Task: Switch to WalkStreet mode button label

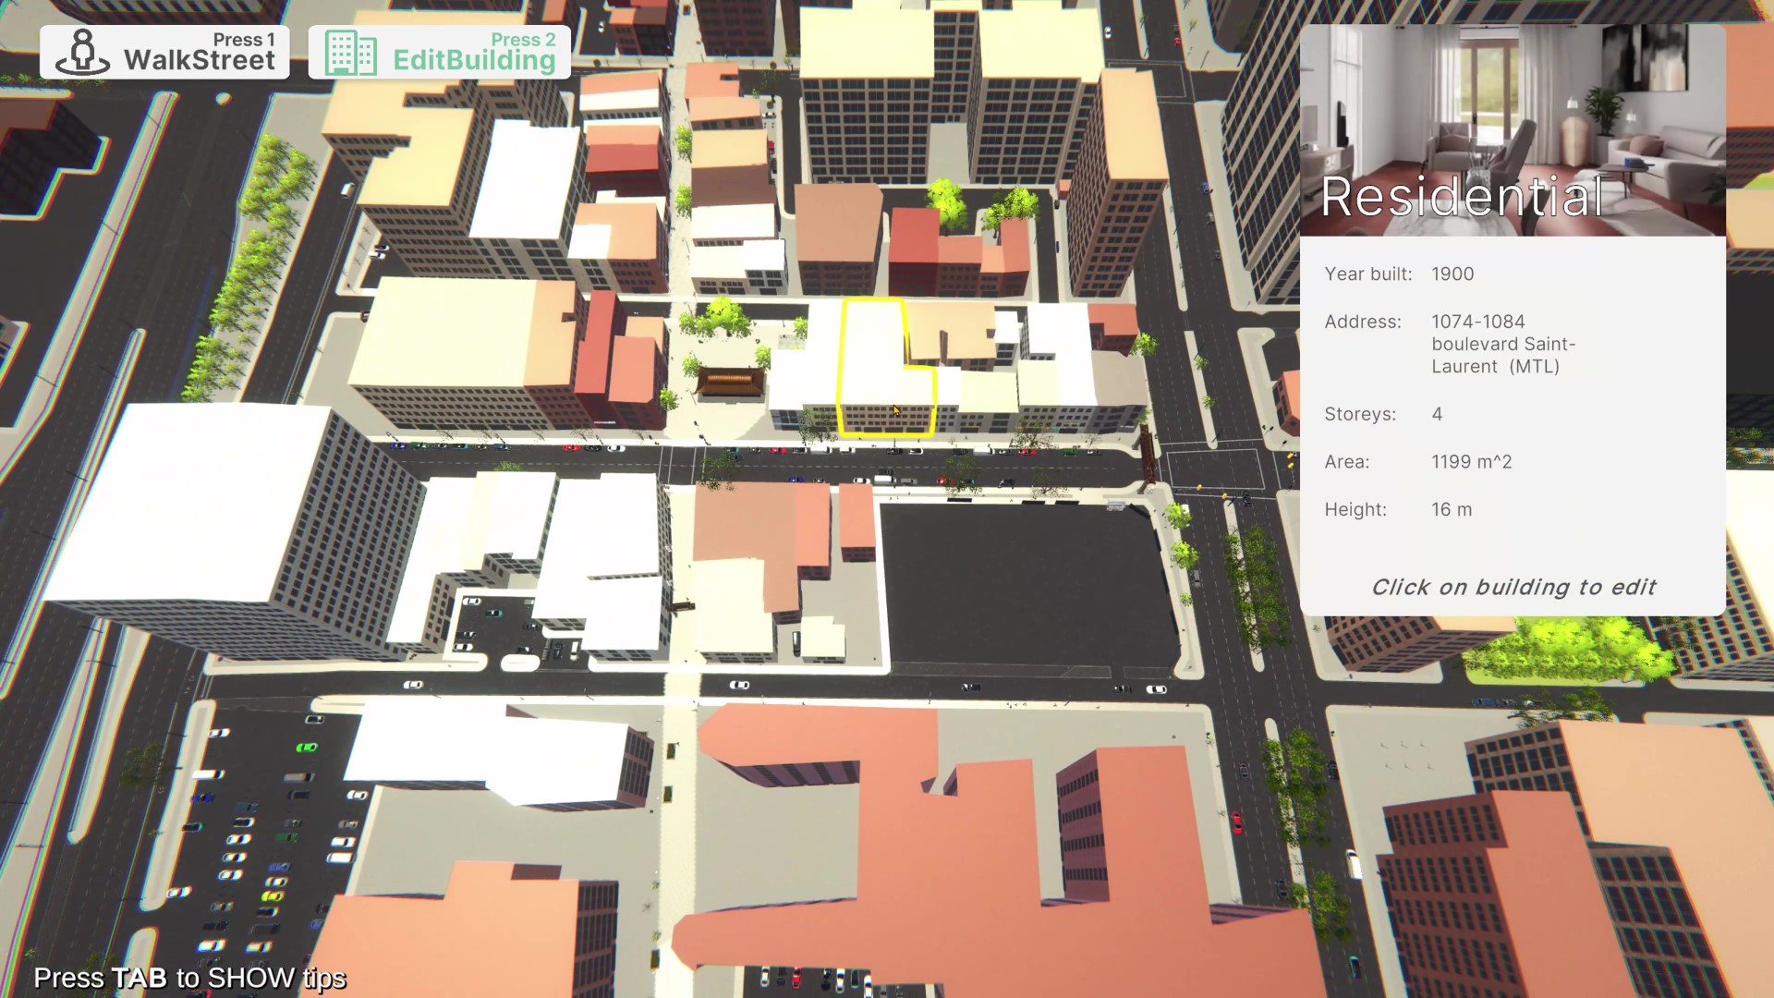Action: coord(200,60)
